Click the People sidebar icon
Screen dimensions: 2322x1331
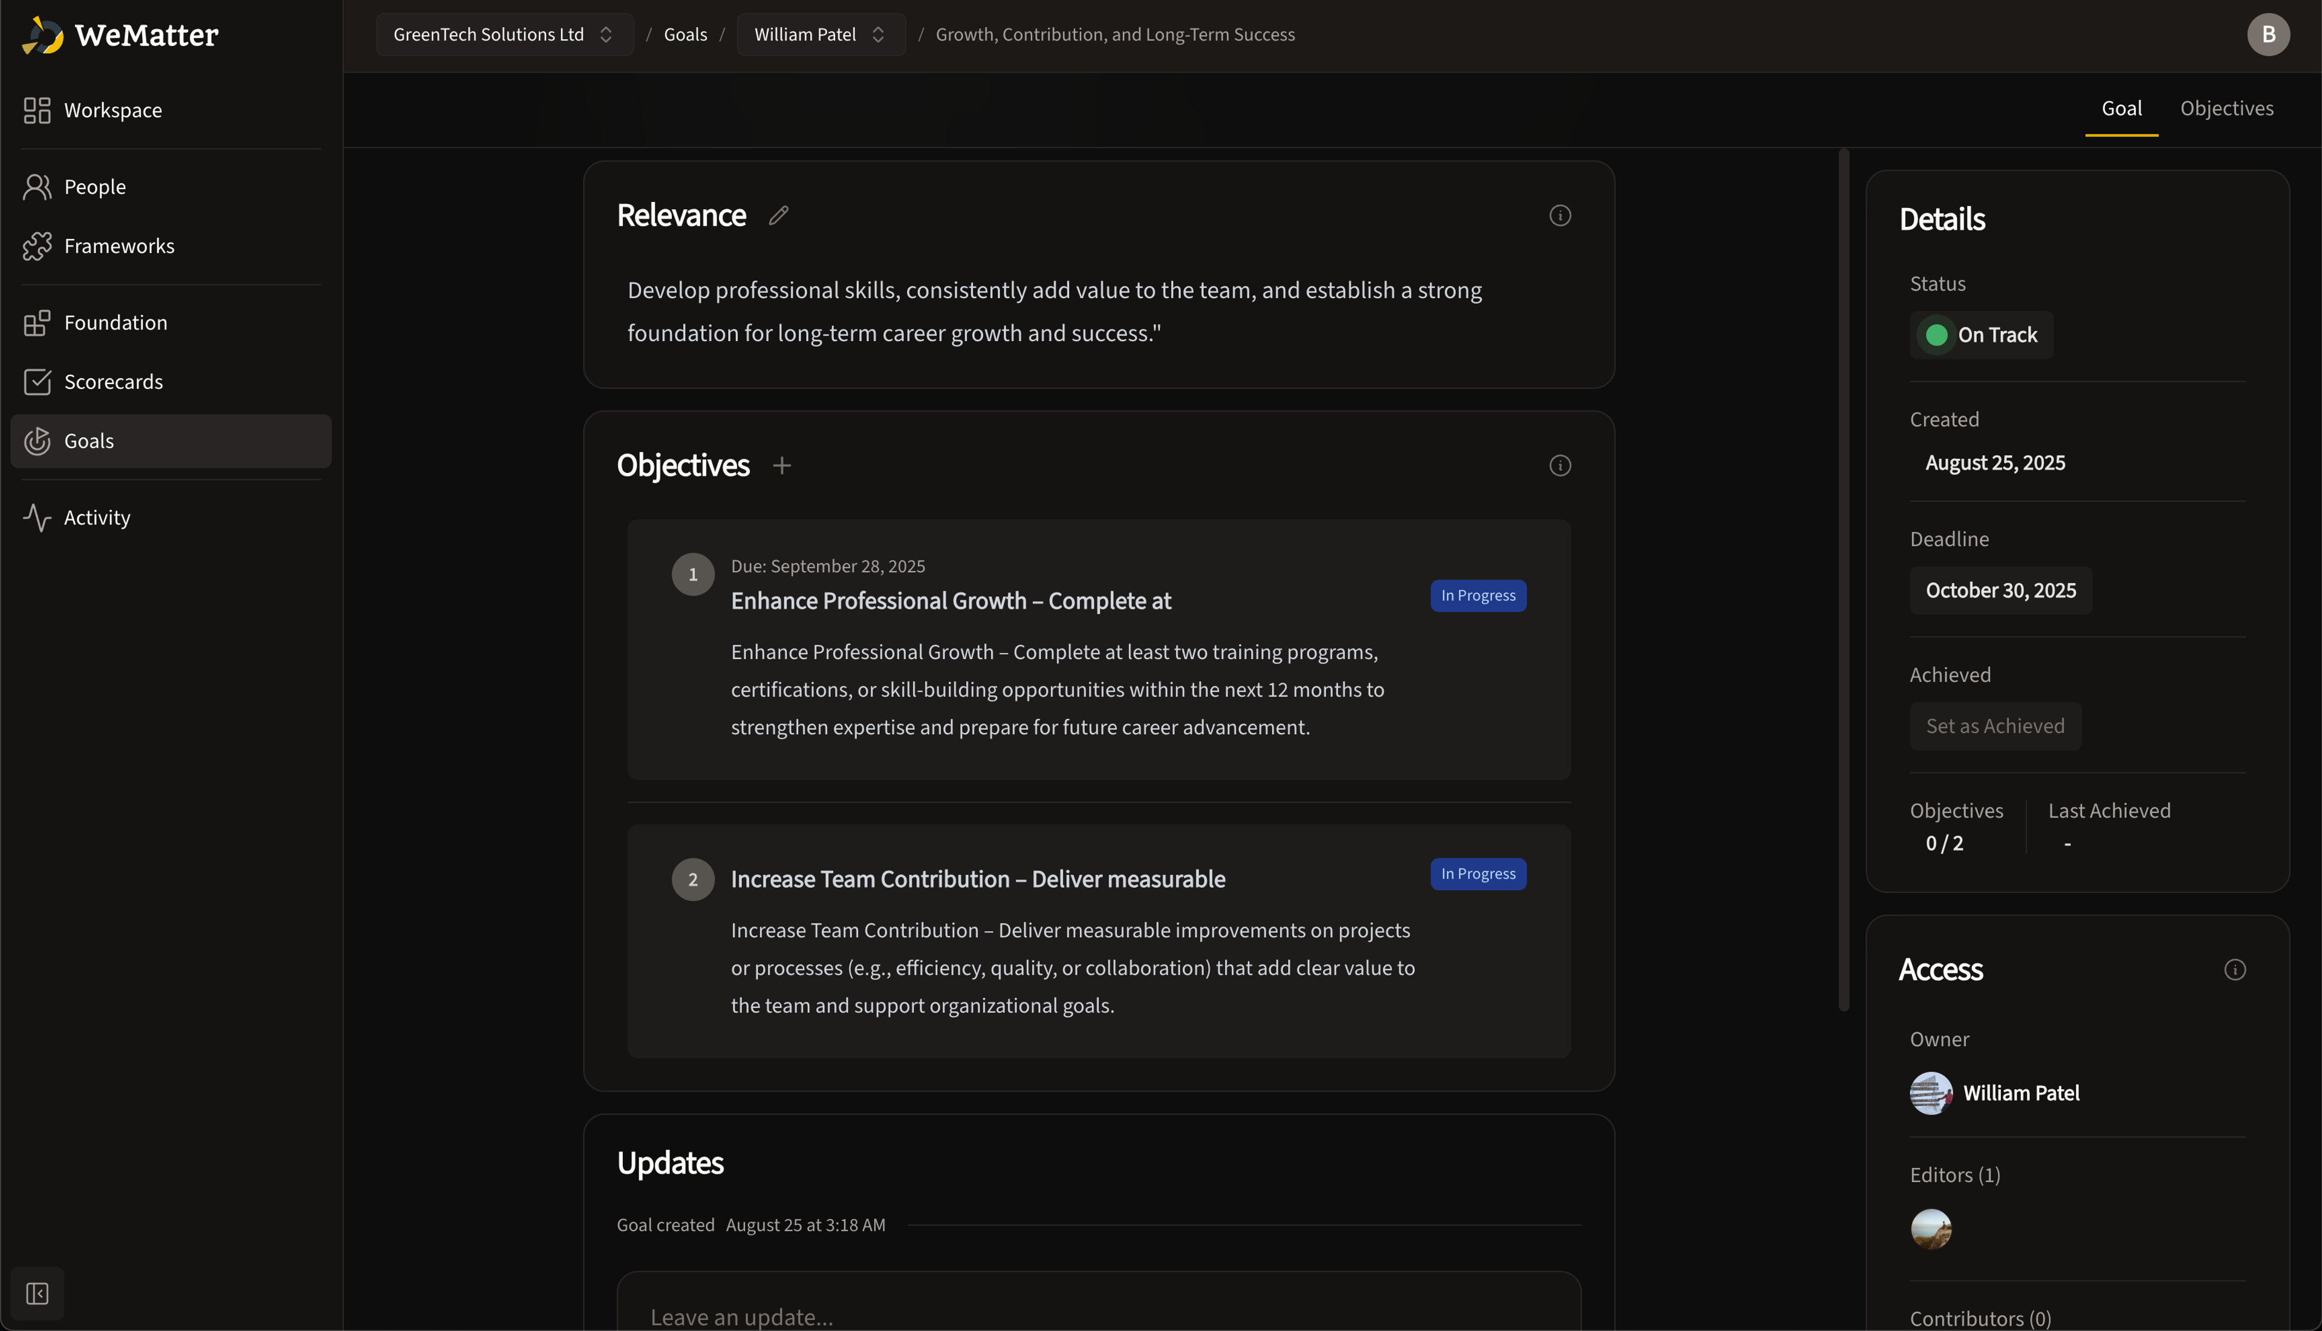coord(36,186)
